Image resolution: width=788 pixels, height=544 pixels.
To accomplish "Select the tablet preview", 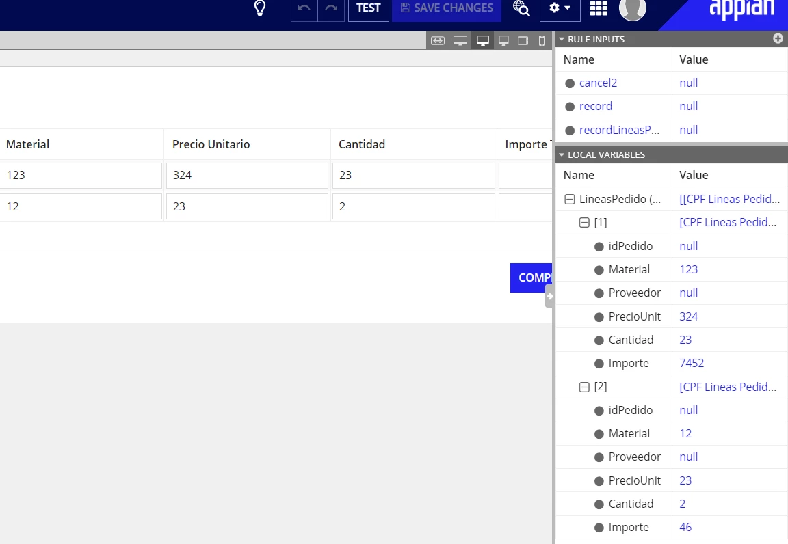I will [523, 41].
